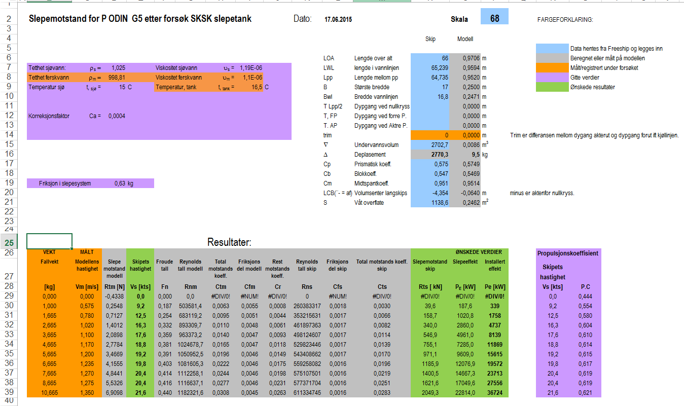Click the 'minus er aktenfor nullkryss' note

pos(542,193)
